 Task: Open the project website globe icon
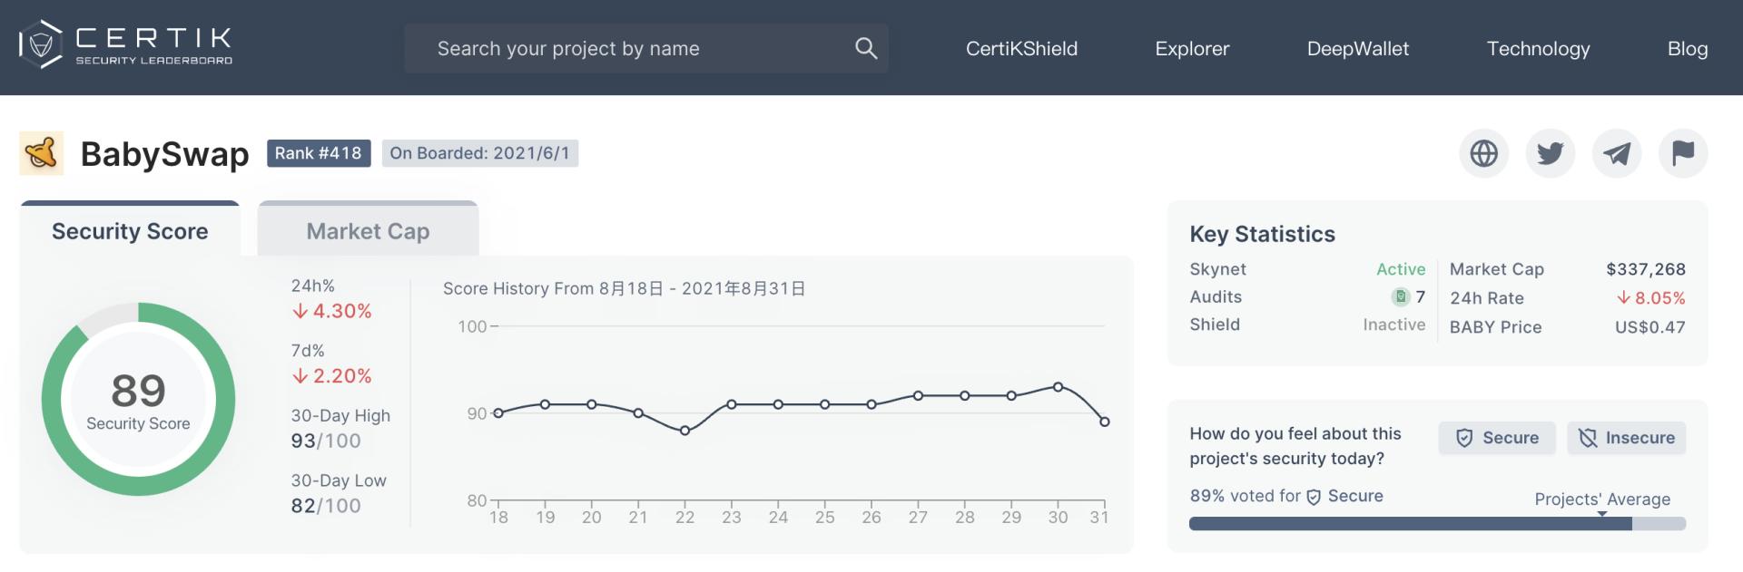point(1483,153)
